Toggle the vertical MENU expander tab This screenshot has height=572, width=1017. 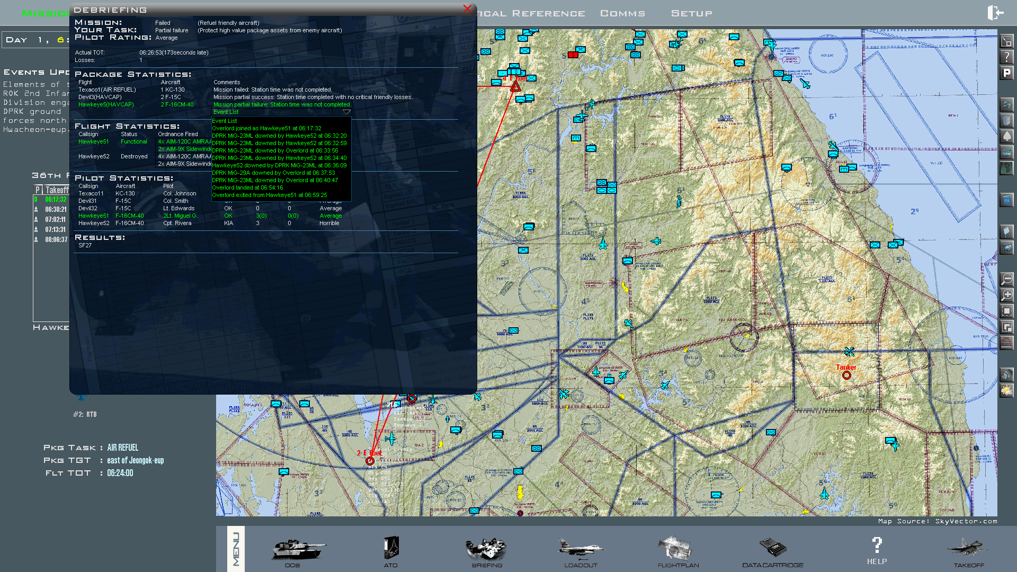[236, 549]
